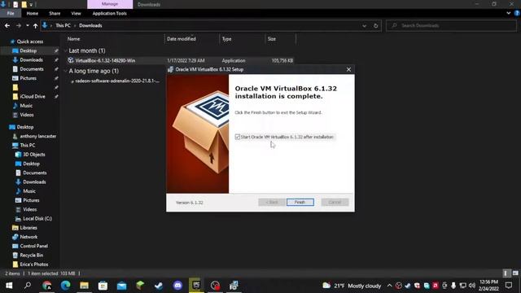Open the File menu in Explorer
The image size is (521, 293).
pyautogui.click(x=11, y=13)
